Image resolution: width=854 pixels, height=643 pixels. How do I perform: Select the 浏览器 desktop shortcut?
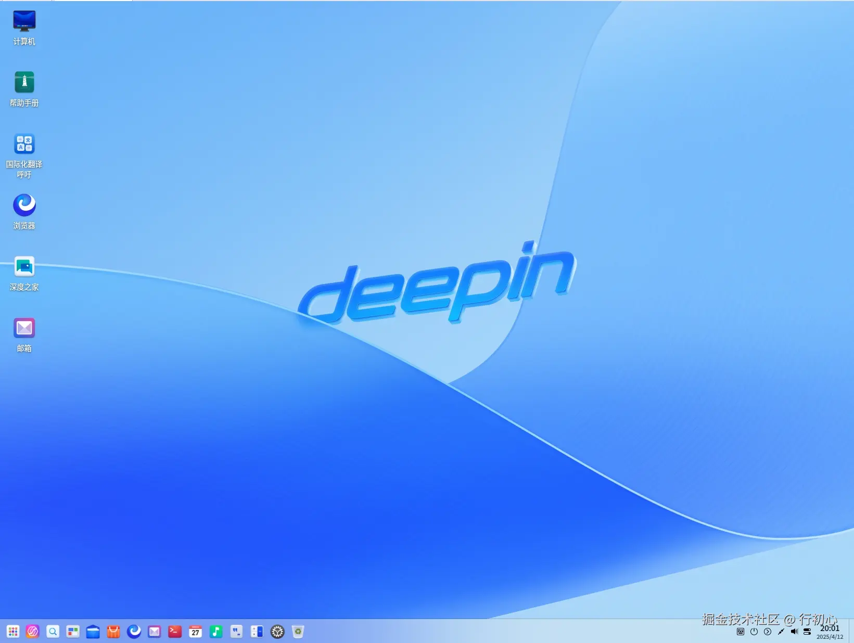click(24, 212)
